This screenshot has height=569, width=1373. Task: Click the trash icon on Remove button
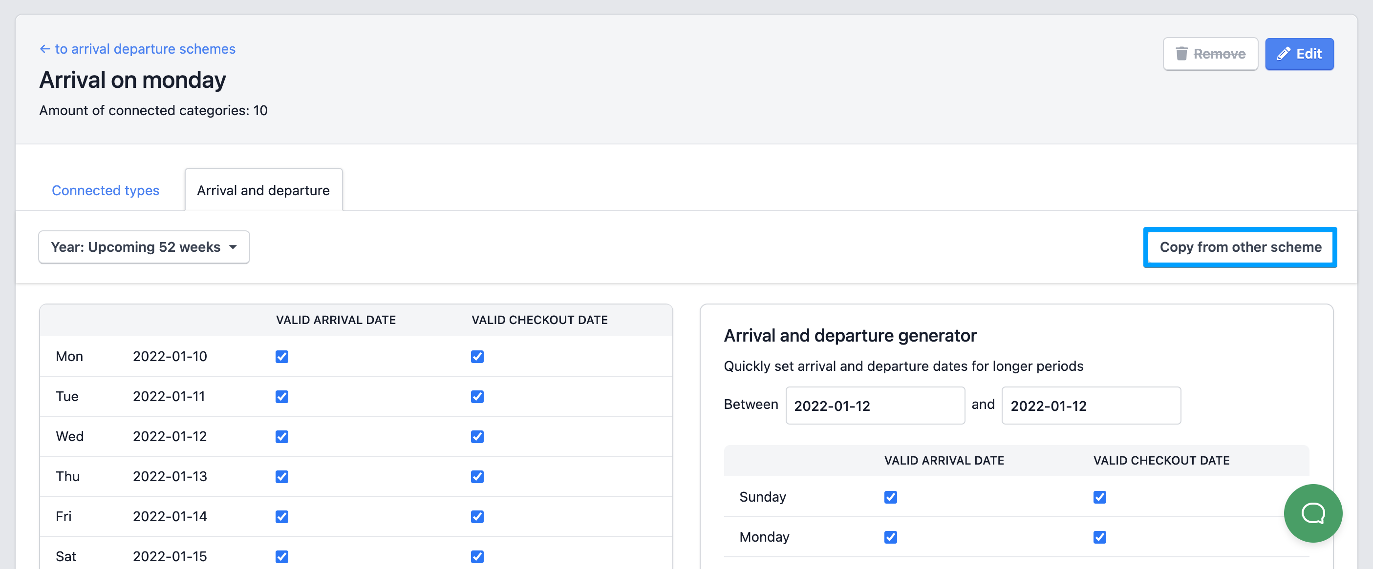(x=1181, y=54)
